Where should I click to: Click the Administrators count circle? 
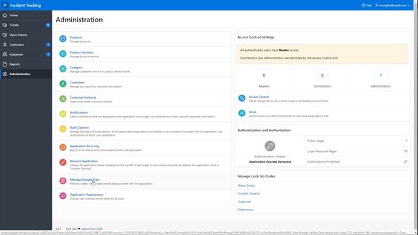pyautogui.click(x=381, y=76)
